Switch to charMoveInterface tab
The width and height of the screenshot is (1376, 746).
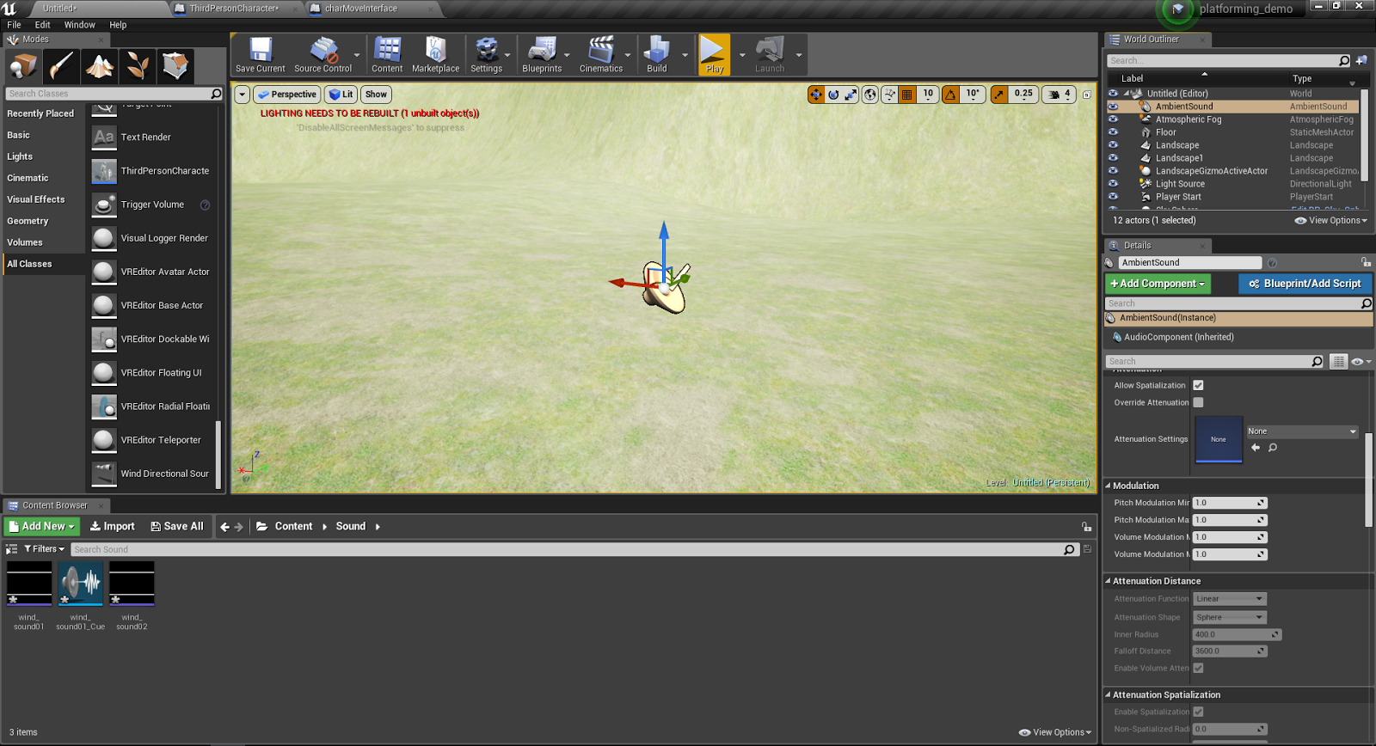(361, 9)
